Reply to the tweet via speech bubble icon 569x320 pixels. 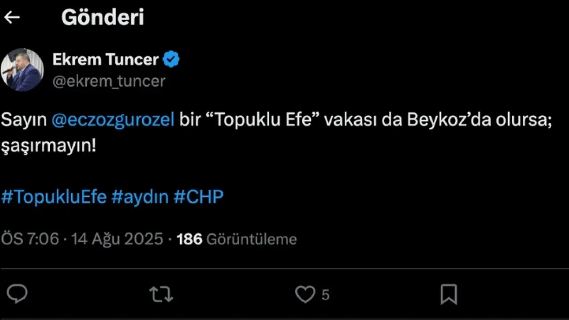(x=17, y=294)
